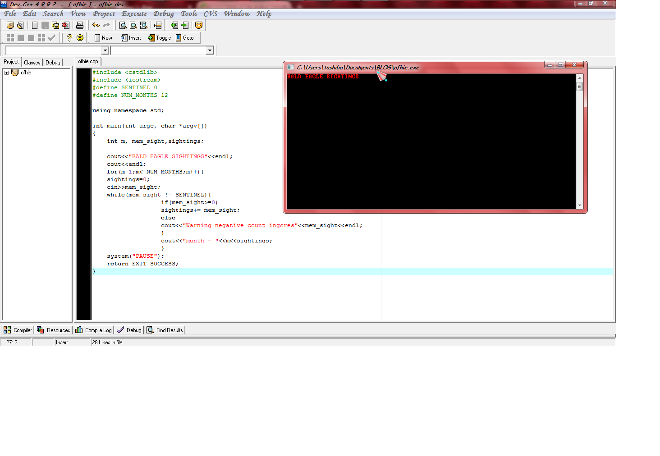The height and width of the screenshot is (456, 660).
Task: Maximize the ofhie.exe console window
Action: [560, 65]
